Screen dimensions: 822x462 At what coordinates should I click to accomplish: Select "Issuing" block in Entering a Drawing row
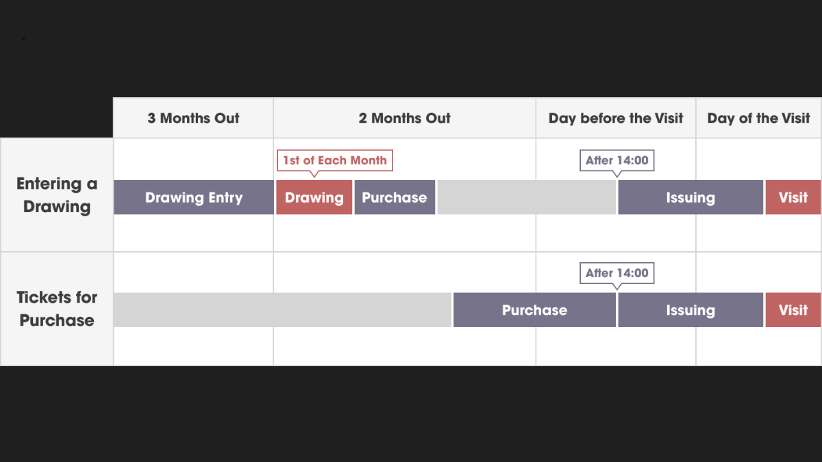(x=690, y=198)
